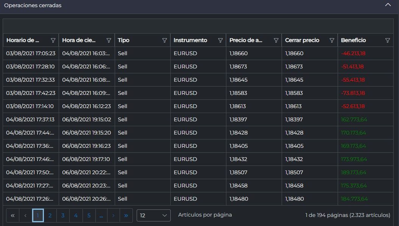
Task: Filter the Beneficio column
Action: (387, 40)
